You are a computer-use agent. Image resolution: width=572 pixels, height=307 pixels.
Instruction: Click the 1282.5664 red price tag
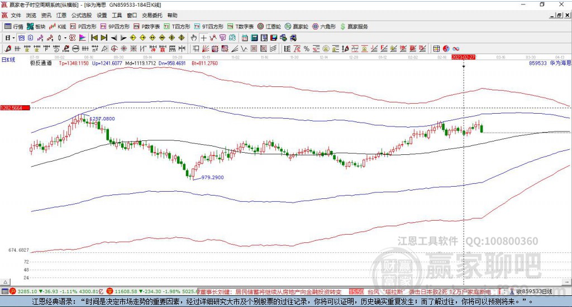pyautogui.click(x=15, y=108)
